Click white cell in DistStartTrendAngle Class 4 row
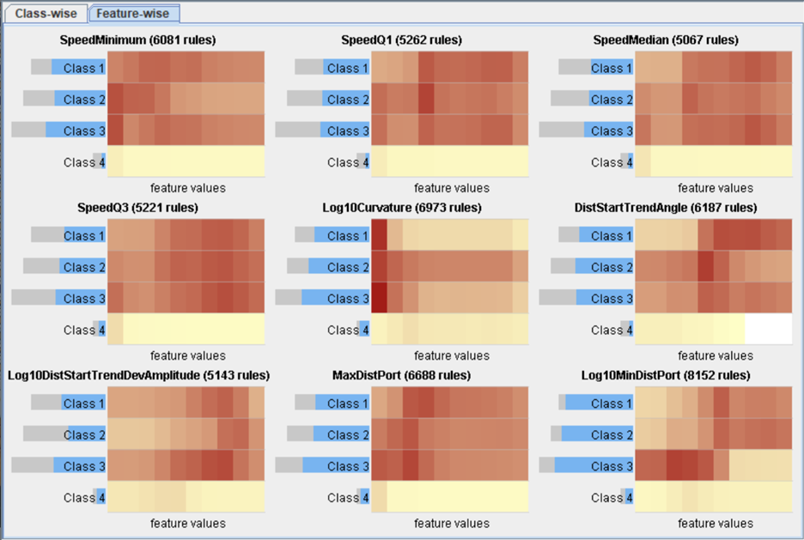This screenshot has width=804, height=540. pos(768,330)
